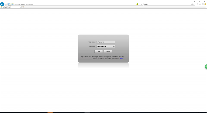Click the green side widget at right edge
Screen dimensions: 207x113
(206, 66)
